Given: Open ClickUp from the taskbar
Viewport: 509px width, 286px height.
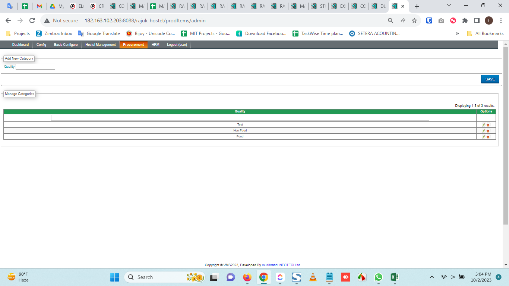Looking at the screenshot, I should (x=280, y=277).
